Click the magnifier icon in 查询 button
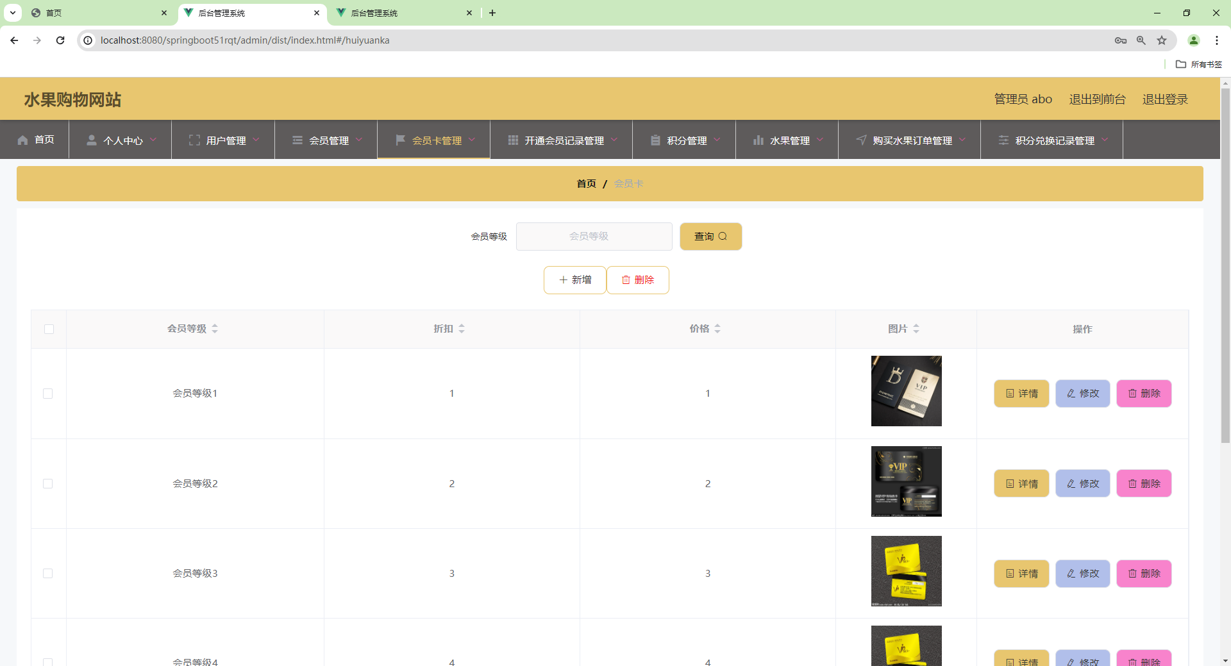1231x666 pixels. coord(723,236)
